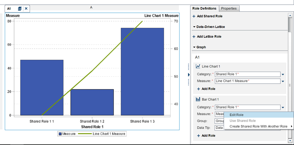Open Line Chart 1 Category dropdown arrow
This screenshot has width=294, height=145.
click(283, 75)
